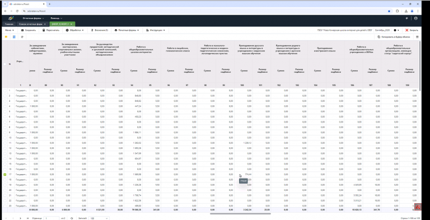This screenshot has width=430, height=220.
Task: Click the refresh icon below the Меню button
Action: 22,37
